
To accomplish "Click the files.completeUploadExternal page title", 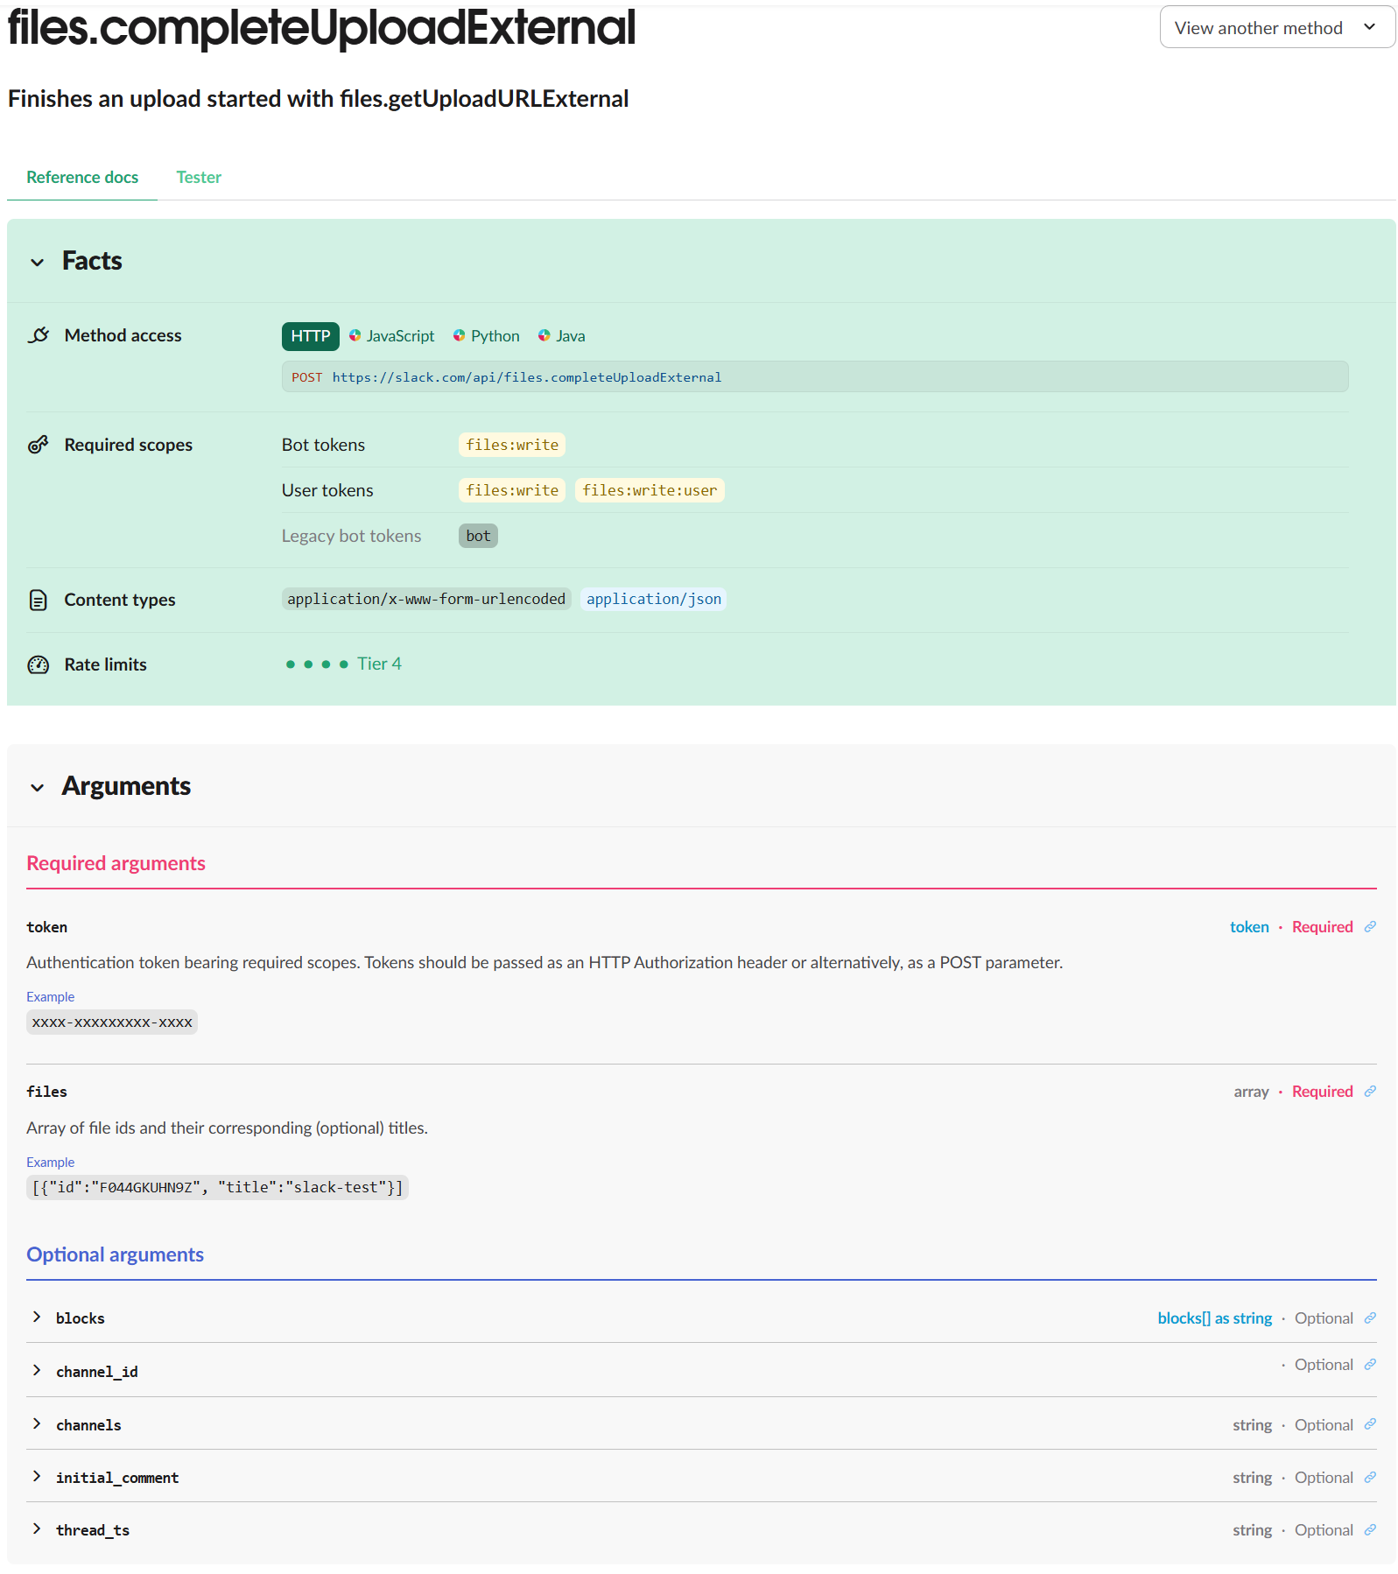I will (x=321, y=27).
